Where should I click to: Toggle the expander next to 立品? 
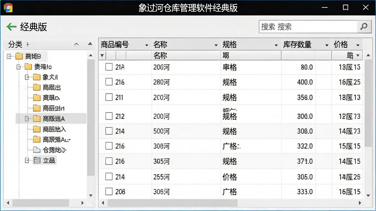coord(27,160)
